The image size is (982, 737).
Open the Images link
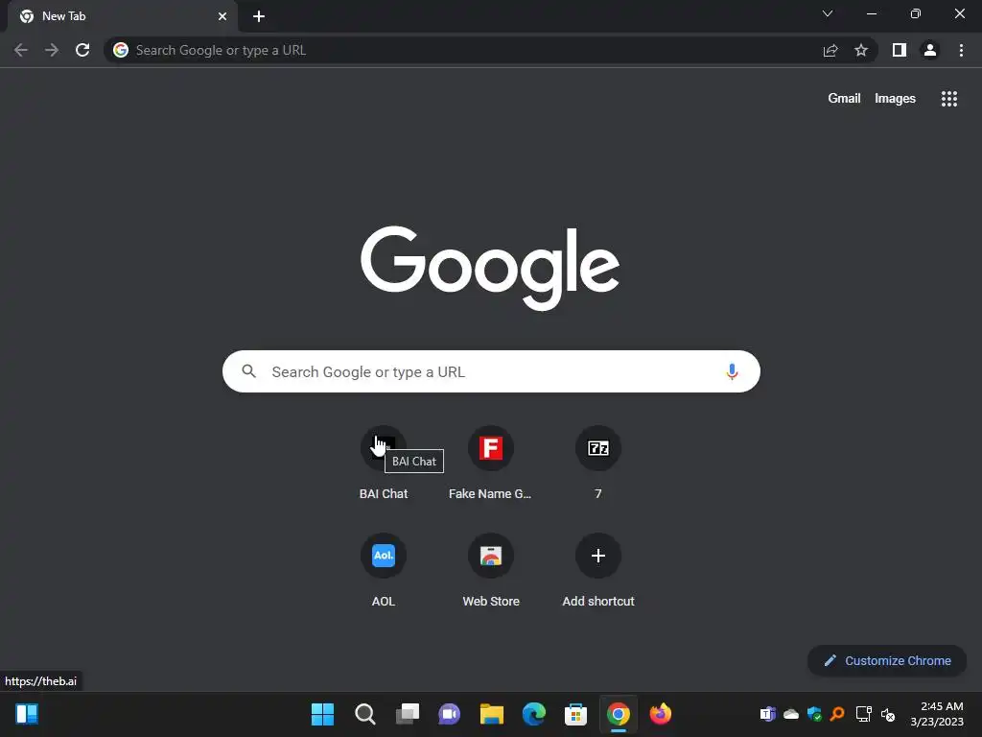coord(895,99)
